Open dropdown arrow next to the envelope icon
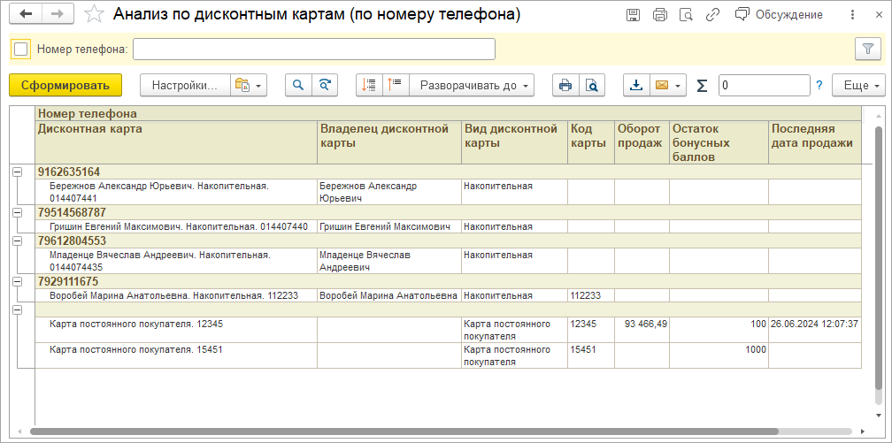The image size is (892, 443). click(678, 86)
